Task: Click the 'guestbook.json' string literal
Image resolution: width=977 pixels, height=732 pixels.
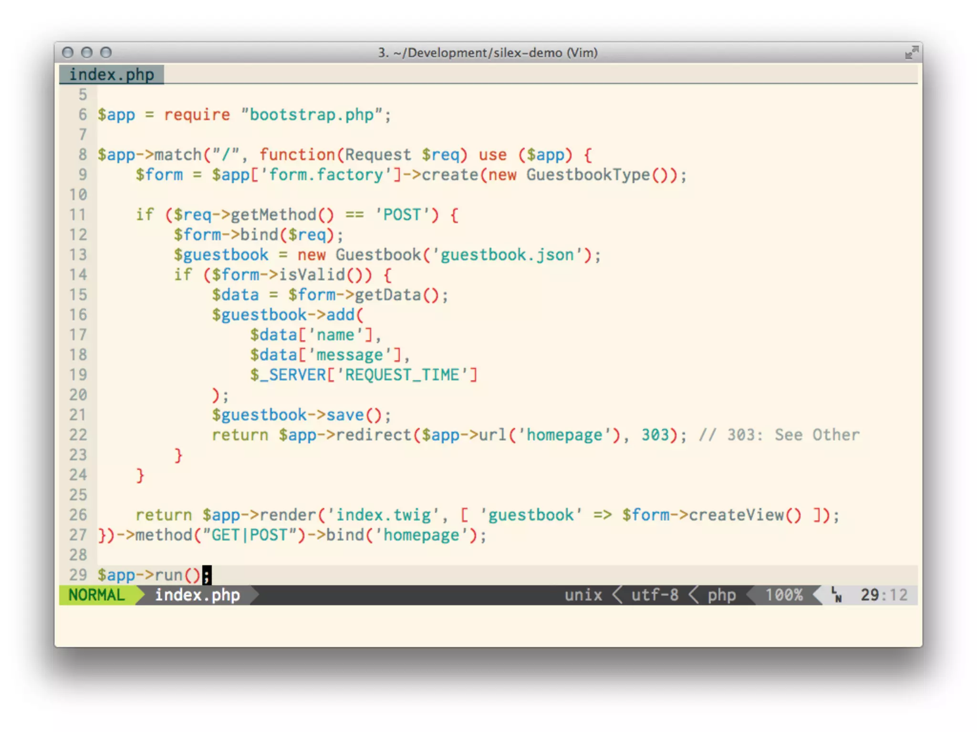Action: click(x=507, y=255)
